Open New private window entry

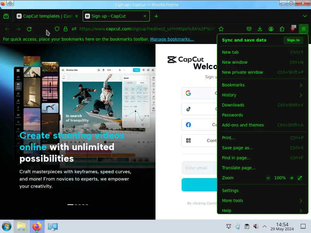click(263, 72)
